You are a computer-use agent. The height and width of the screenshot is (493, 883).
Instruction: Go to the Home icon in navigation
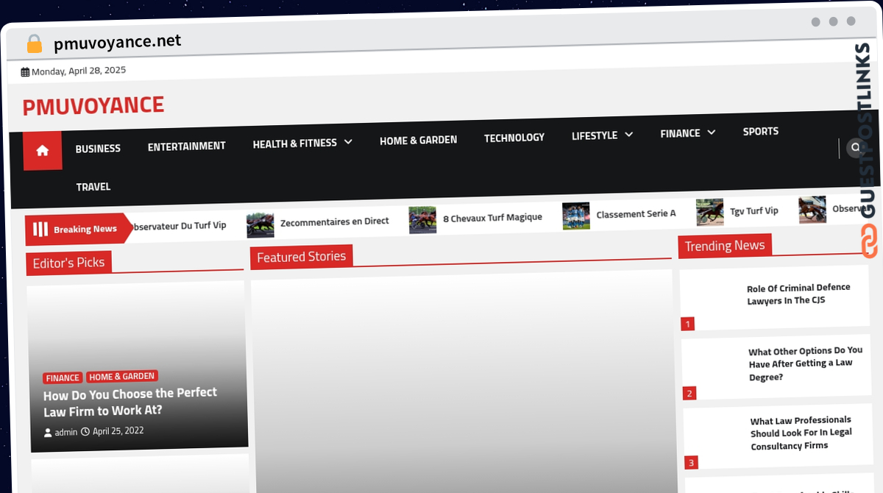tap(42, 151)
